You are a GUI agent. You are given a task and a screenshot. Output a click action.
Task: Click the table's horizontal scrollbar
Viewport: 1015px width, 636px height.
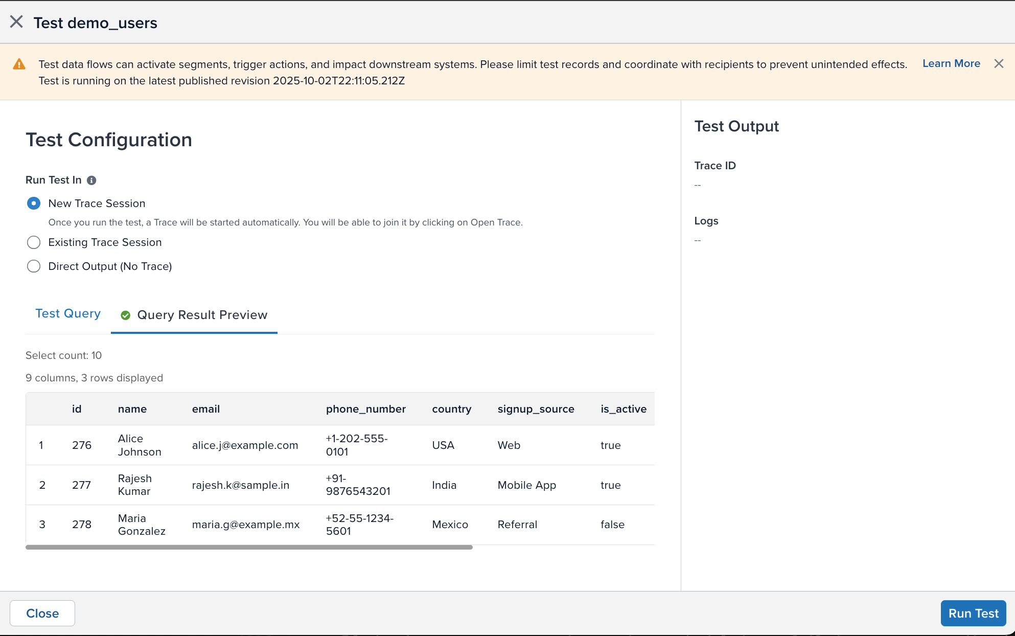[x=249, y=547]
